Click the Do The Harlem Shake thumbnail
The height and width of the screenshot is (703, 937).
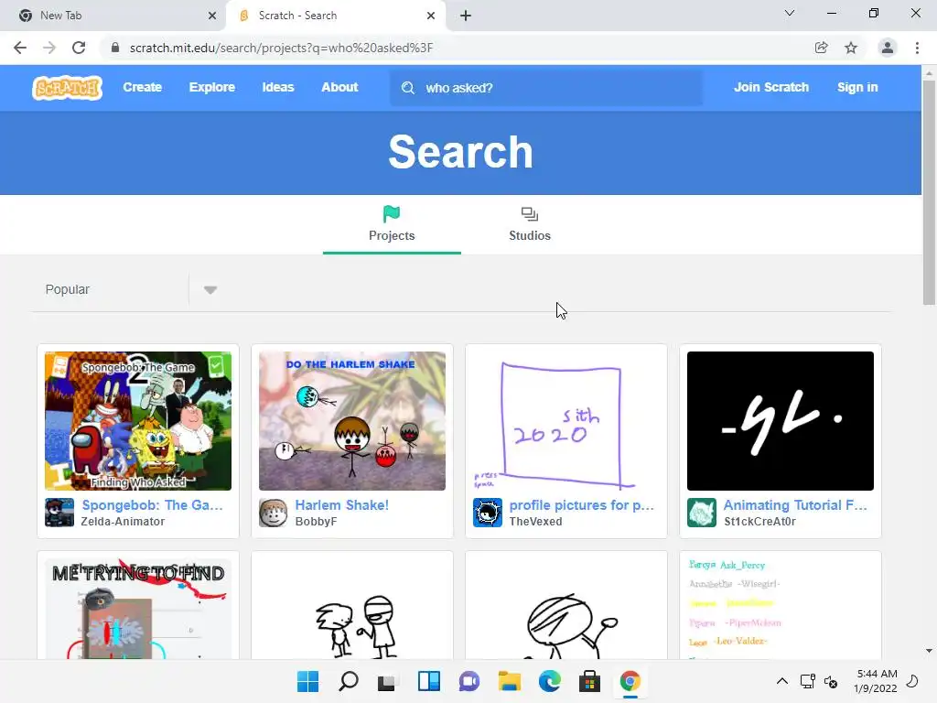352,421
